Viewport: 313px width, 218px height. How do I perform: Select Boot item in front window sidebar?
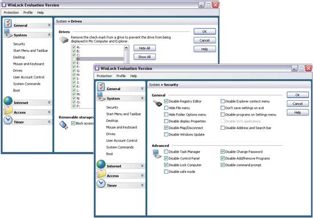[110, 154]
